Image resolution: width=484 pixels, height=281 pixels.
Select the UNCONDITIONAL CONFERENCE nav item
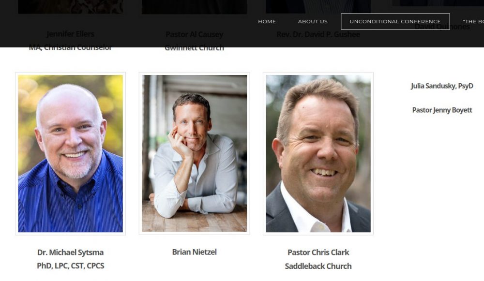tap(395, 22)
